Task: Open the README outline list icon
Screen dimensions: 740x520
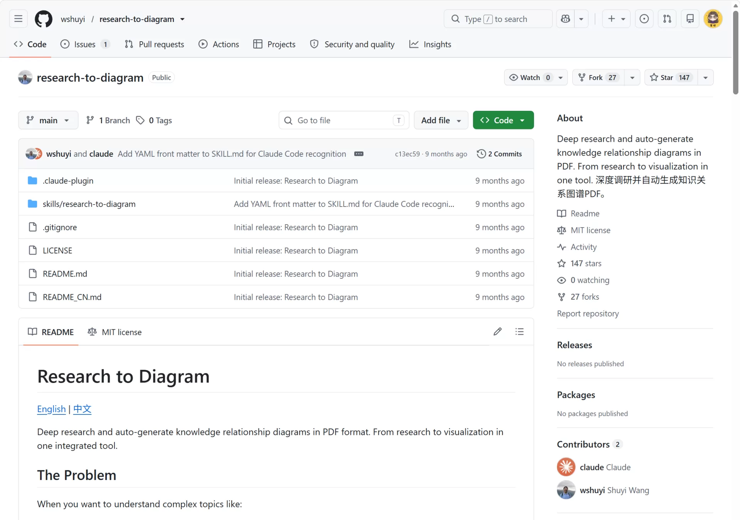Action: click(x=520, y=332)
